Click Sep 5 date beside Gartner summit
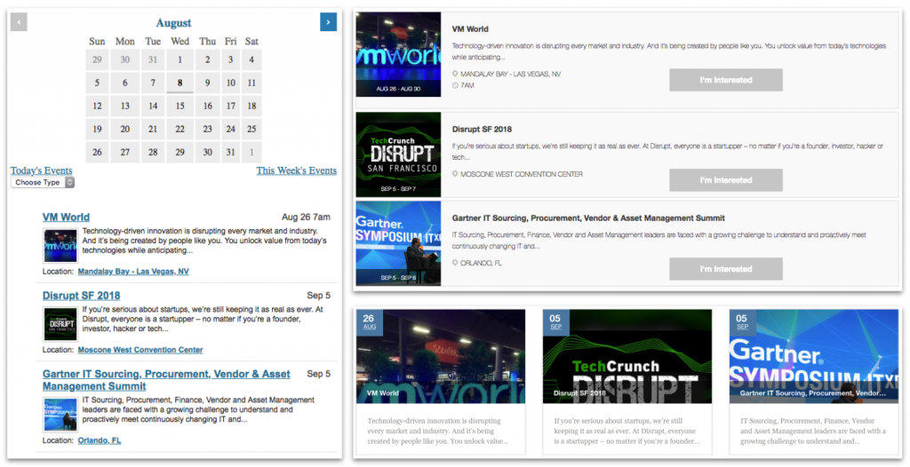The width and height of the screenshot is (910, 467). tap(319, 374)
